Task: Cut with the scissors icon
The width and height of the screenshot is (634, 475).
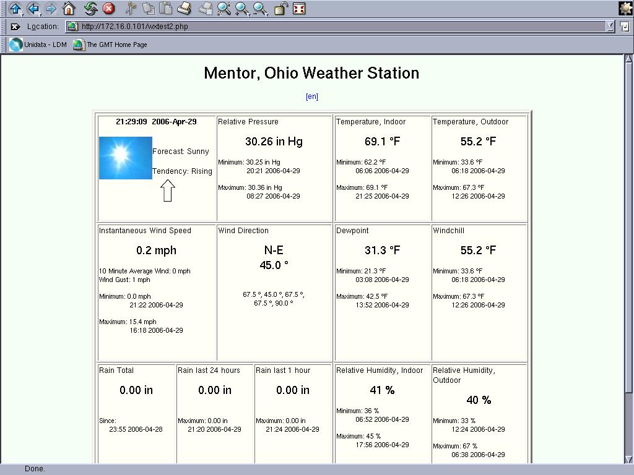Action: 131,9
